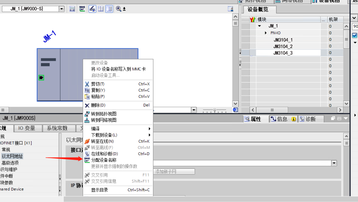Click the yellow info badge beside 信息 tab
The height and width of the screenshot is (202, 358).
coord(293,119)
